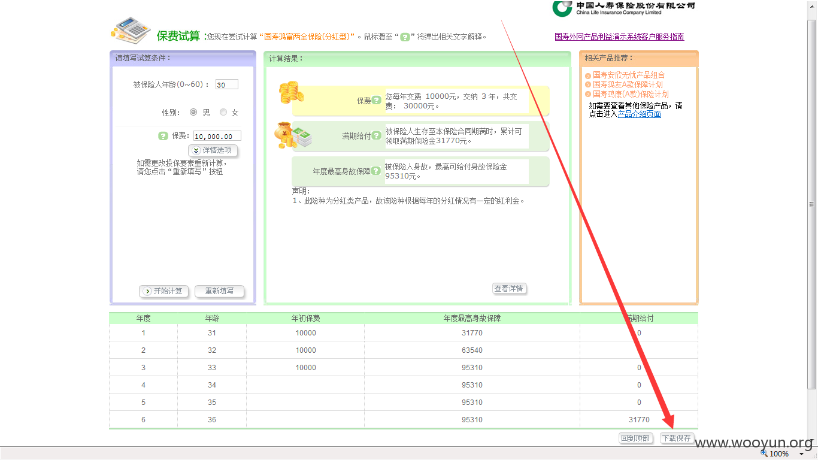Click the help icon beside 满期给付

point(376,136)
